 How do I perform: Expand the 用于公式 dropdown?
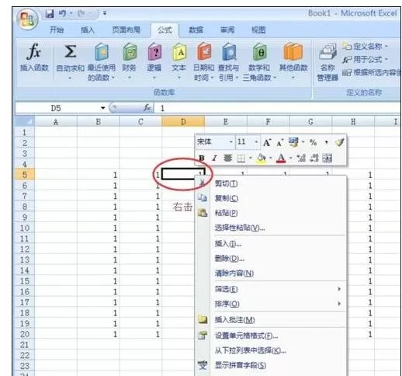[386, 60]
